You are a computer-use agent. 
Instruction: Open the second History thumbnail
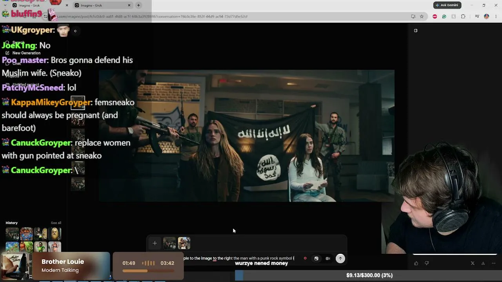pos(26,234)
